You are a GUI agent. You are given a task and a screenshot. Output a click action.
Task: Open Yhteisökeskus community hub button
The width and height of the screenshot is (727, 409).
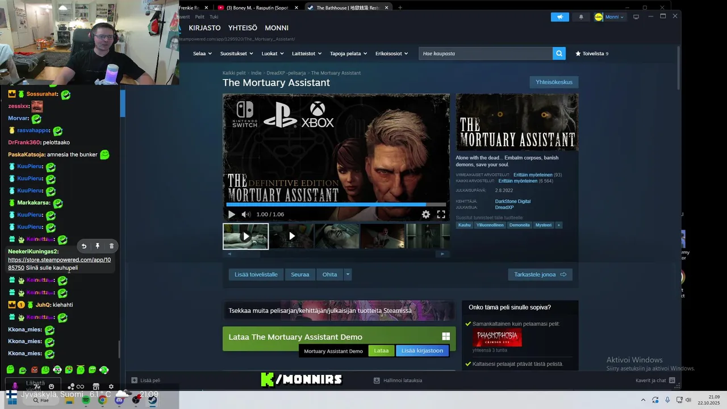coord(554,82)
